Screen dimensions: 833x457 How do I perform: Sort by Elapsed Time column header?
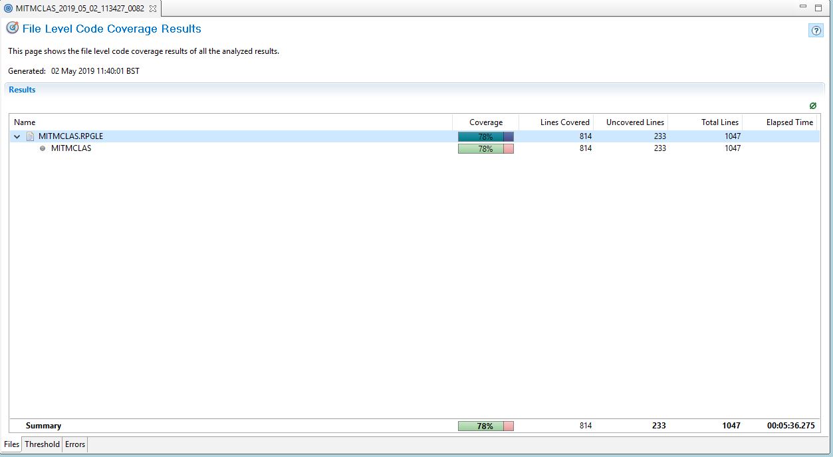tap(789, 122)
